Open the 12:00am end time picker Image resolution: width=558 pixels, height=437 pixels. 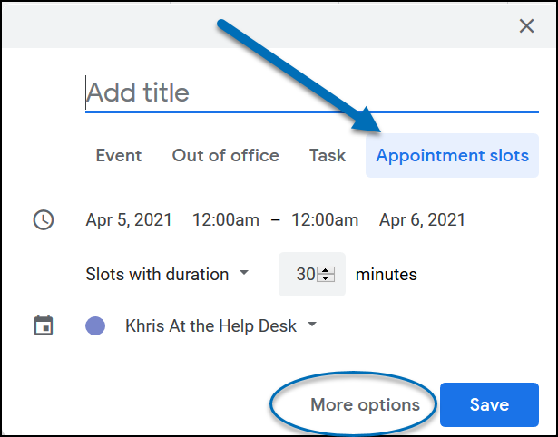click(325, 220)
